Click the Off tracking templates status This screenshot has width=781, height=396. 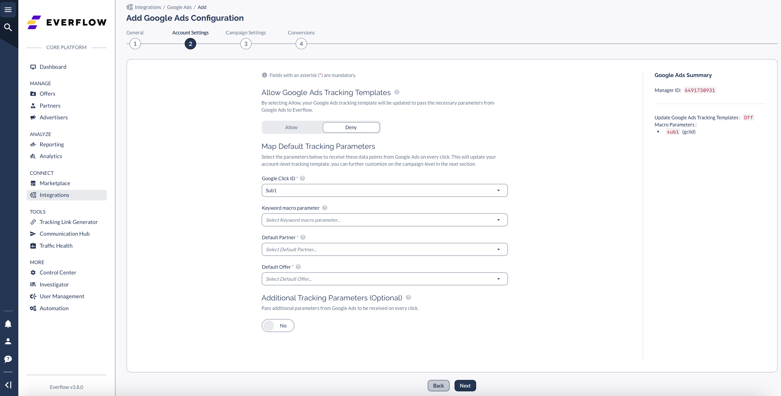pos(748,117)
